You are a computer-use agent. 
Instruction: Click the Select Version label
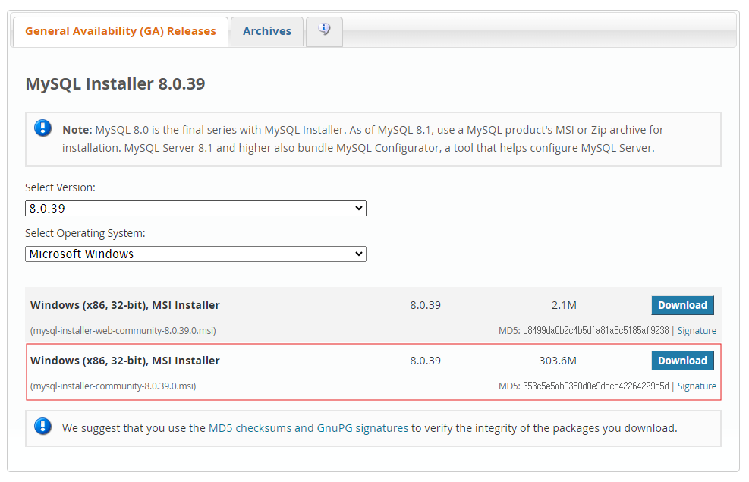pos(60,188)
